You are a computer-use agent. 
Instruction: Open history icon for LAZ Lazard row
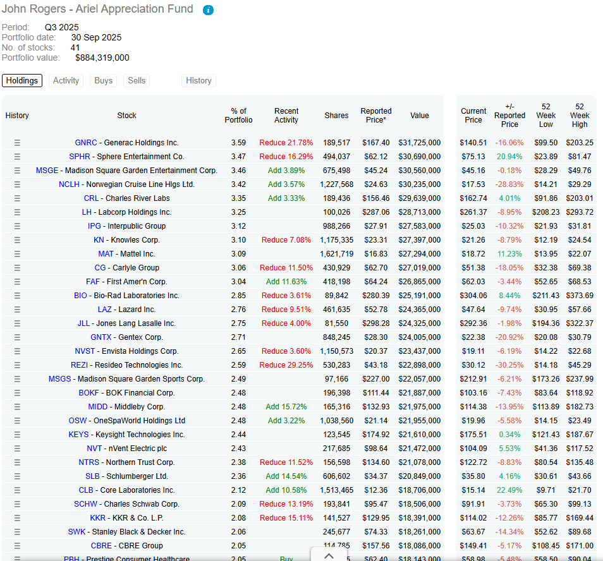click(17, 310)
